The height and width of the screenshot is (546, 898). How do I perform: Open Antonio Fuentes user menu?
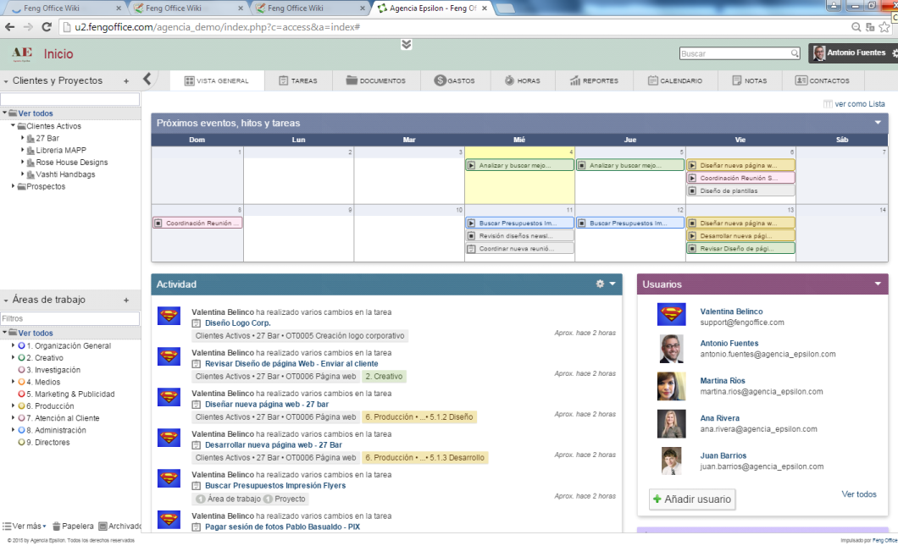[x=851, y=53]
